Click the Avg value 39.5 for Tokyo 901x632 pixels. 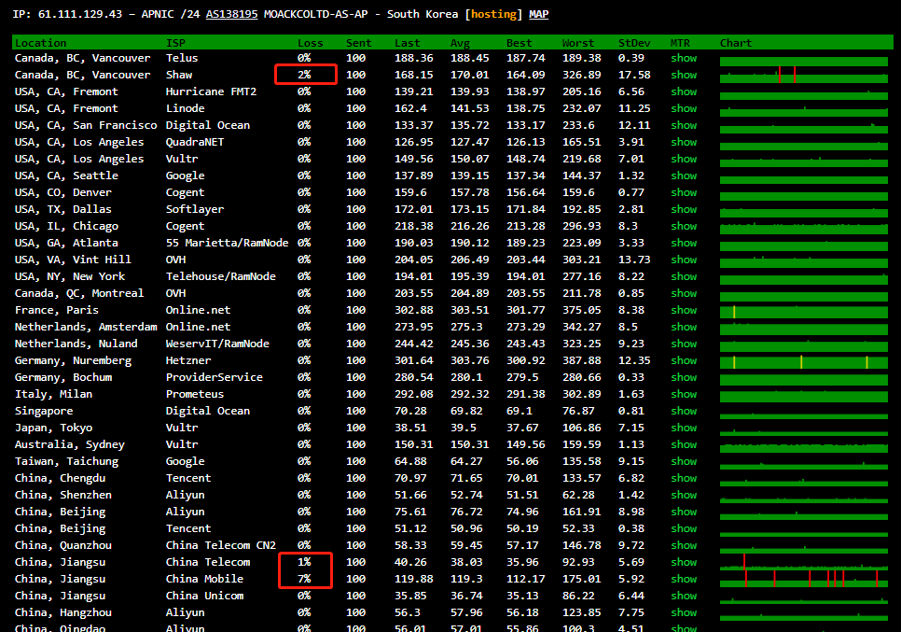coord(464,428)
